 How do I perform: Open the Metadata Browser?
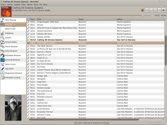(x=13, y=55)
